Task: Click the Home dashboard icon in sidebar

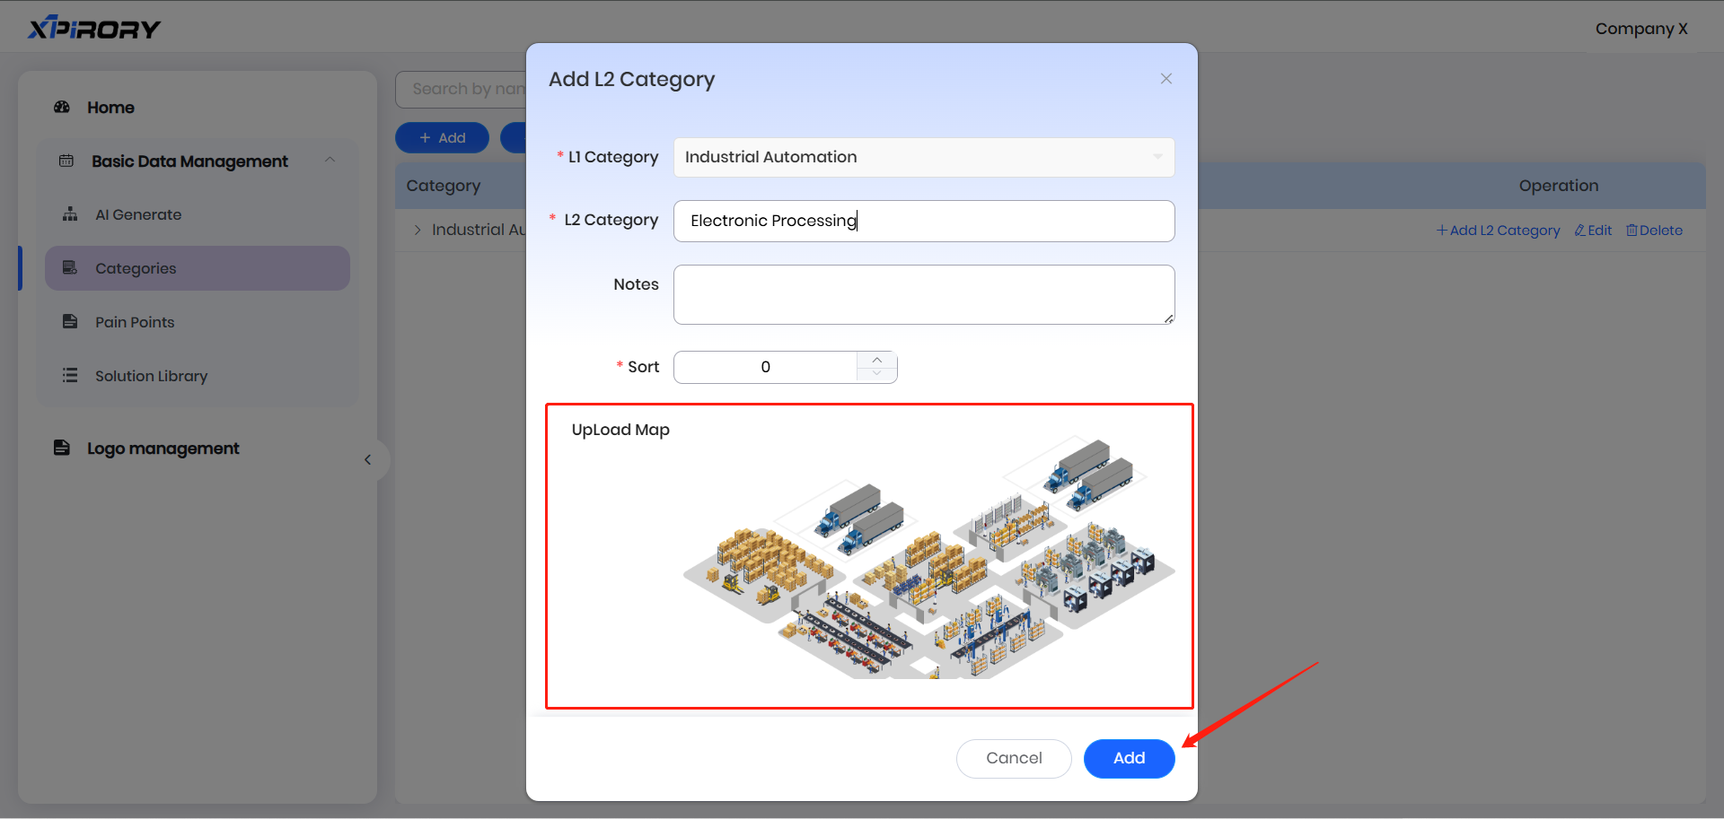Action: (62, 108)
